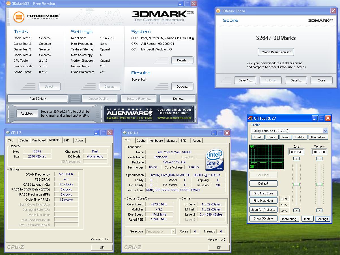Save the ATITool profile
This screenshot has width=340, height=255.
(272, 137)
